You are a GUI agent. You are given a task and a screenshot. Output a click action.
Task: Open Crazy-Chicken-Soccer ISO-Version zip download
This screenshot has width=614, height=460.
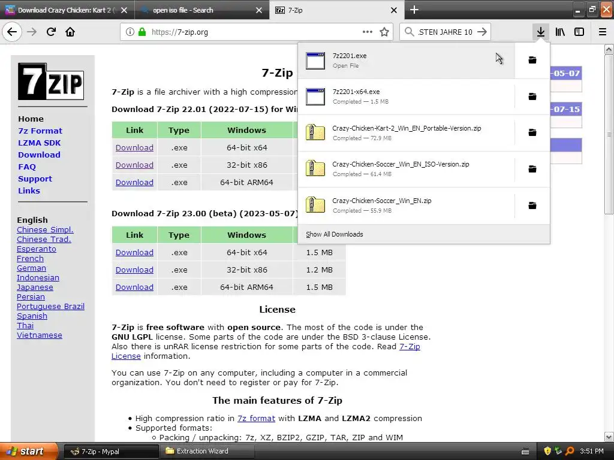pyautogui.click(x=407, y=169)
